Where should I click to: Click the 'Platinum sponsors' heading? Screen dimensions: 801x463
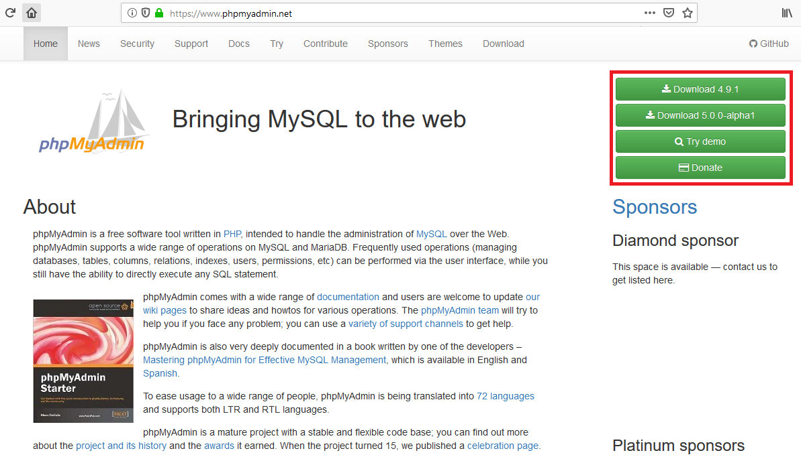pos(678,446)
